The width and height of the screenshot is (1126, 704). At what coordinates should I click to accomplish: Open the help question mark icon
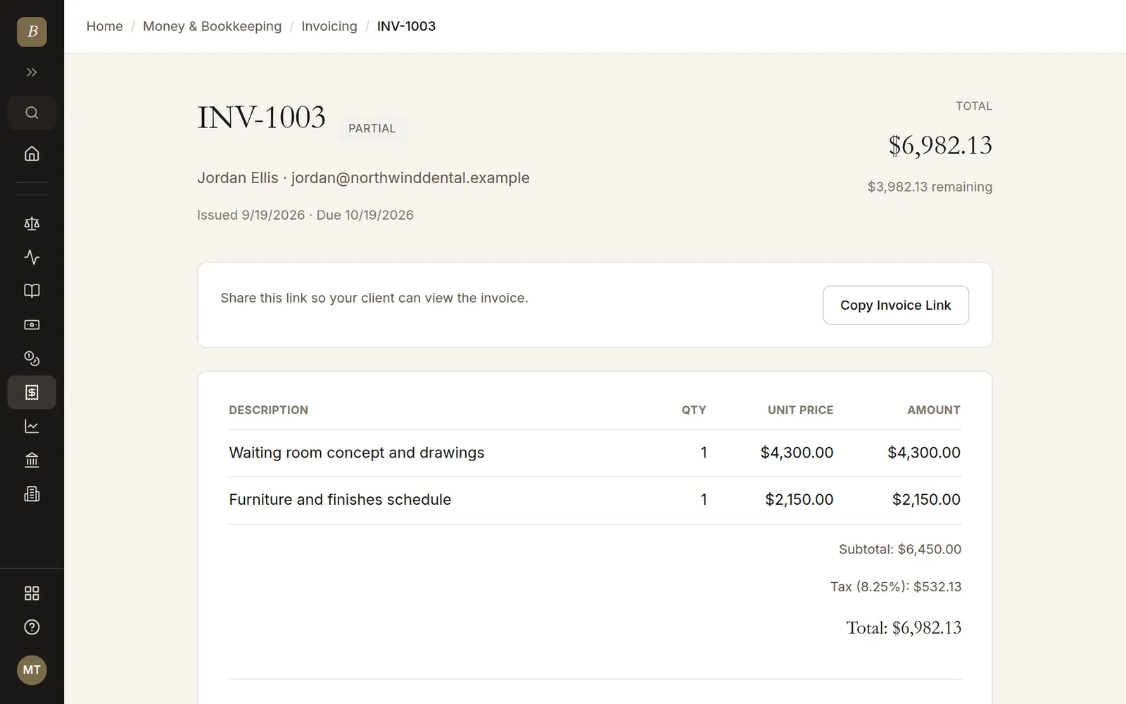pyautogui.click(x=32, y=627)
